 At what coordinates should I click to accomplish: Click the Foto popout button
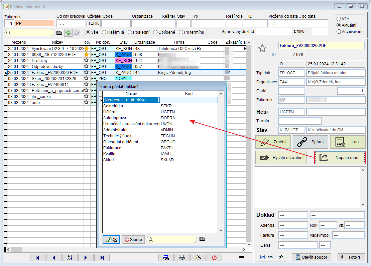click(x=266, y=257)
